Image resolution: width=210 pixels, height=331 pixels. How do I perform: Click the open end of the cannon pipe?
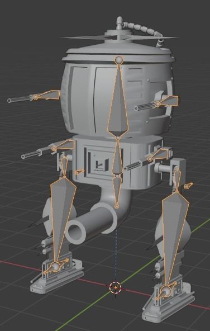coord(75,232)
